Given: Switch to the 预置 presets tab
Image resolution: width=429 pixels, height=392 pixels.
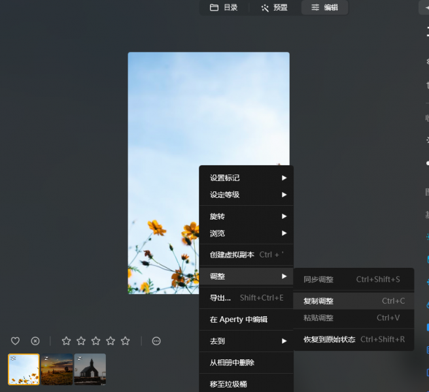Looking at the screenshot, I should pos(275,7).
